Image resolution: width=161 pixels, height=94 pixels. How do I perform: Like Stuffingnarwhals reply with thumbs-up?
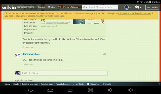[105, 54]
